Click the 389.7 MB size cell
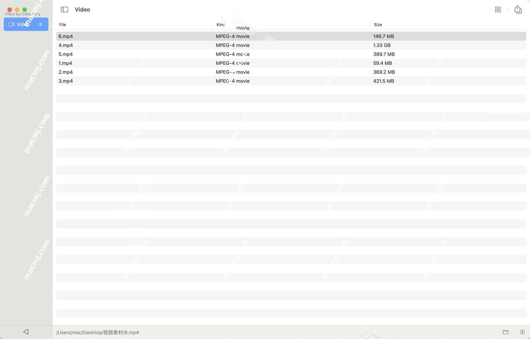Screen dimensions: 530x339 pyautogui.click(x=384, y=54)
